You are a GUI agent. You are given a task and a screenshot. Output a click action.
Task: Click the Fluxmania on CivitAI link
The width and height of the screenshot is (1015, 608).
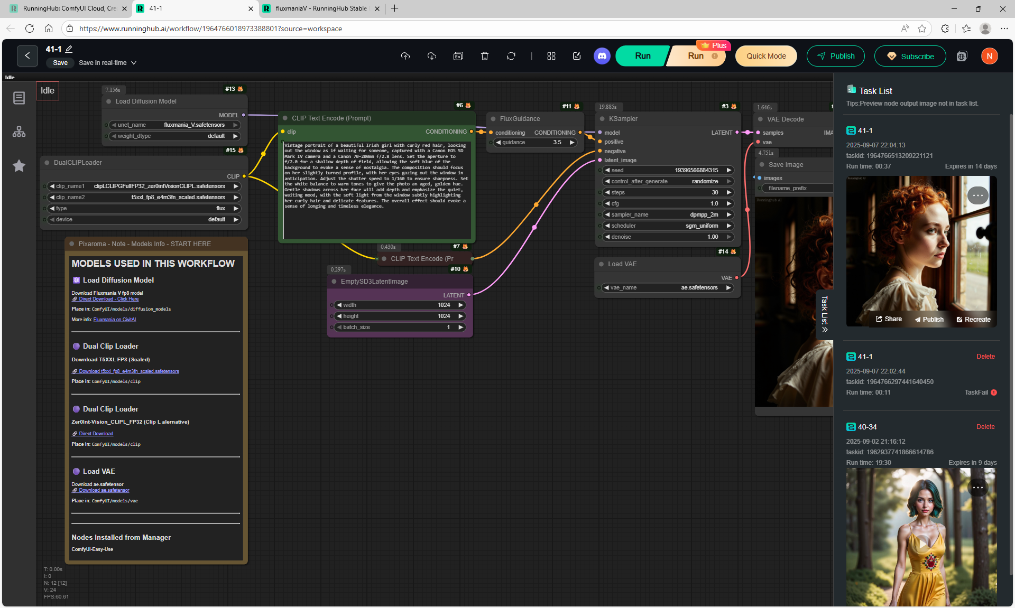point(114,320)
